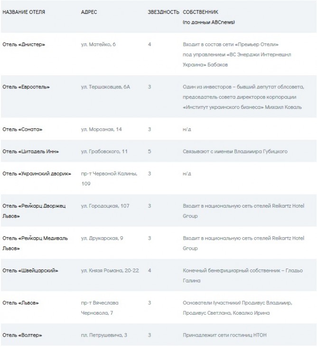Click address «пл. Петрушевича, 3»

pyautogui.click(x=104, y=335)
